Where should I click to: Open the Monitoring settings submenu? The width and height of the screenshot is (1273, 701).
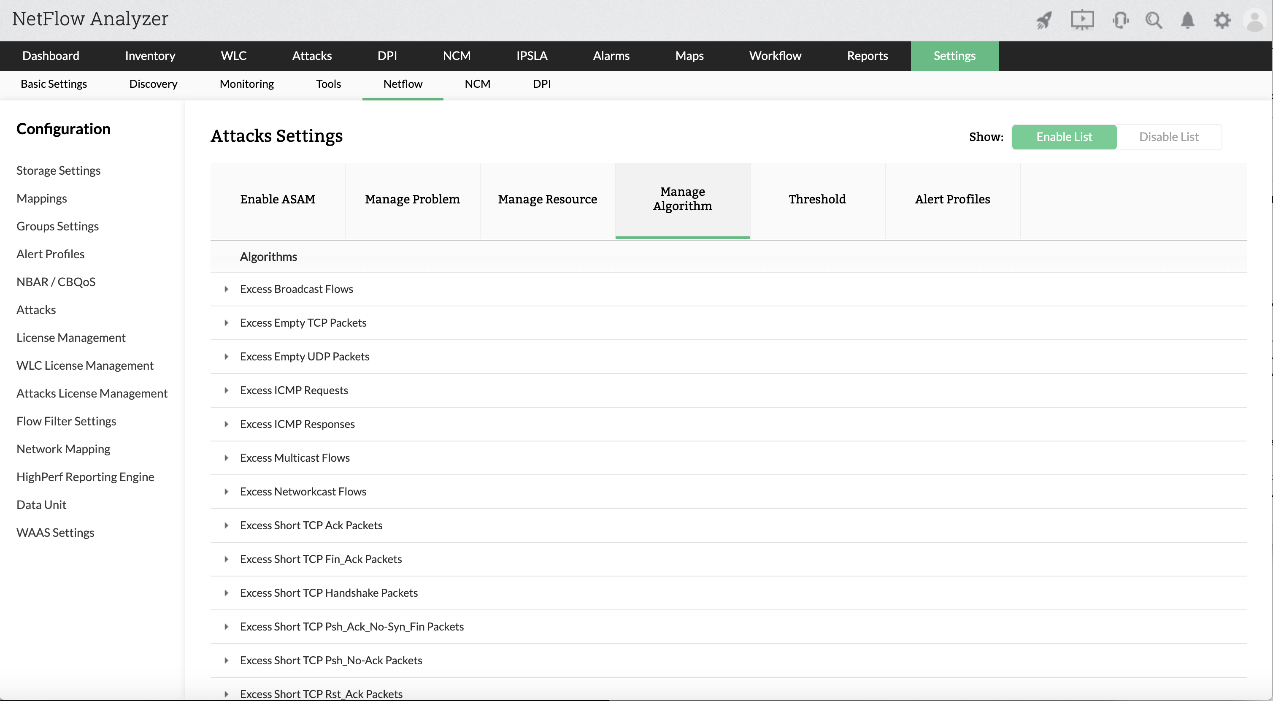point(246,84)
